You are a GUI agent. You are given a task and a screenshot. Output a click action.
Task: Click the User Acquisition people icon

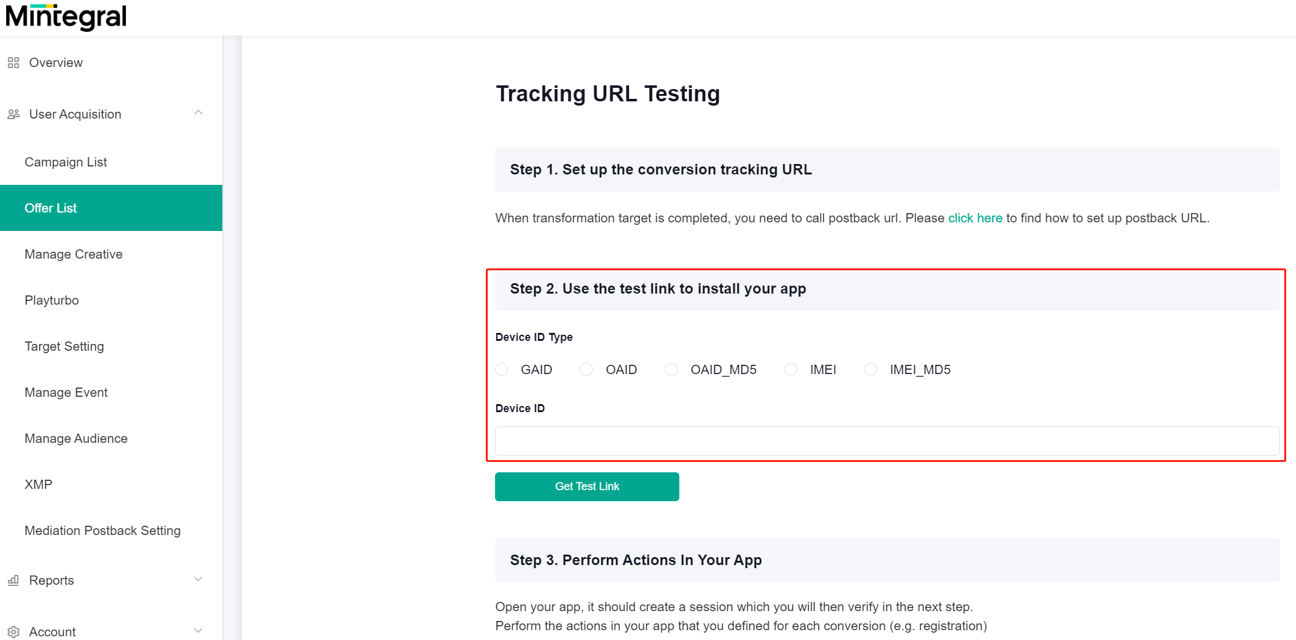[14, 114]
